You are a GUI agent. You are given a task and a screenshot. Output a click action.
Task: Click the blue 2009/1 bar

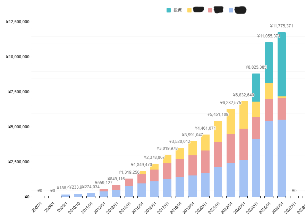pyautogui.click(x=65, y=196)
